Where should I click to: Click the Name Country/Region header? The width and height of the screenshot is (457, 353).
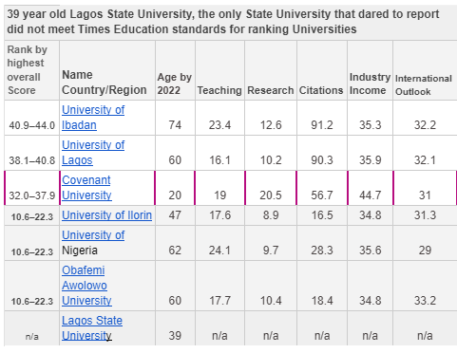click(105, 83)
